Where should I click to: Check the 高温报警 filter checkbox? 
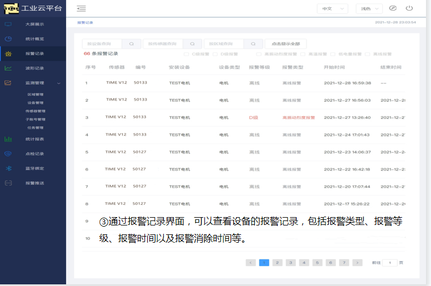point(303,54)
